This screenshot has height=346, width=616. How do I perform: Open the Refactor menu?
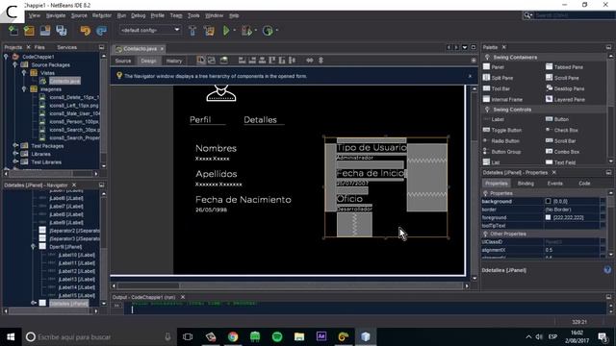(x=102, y=15)
